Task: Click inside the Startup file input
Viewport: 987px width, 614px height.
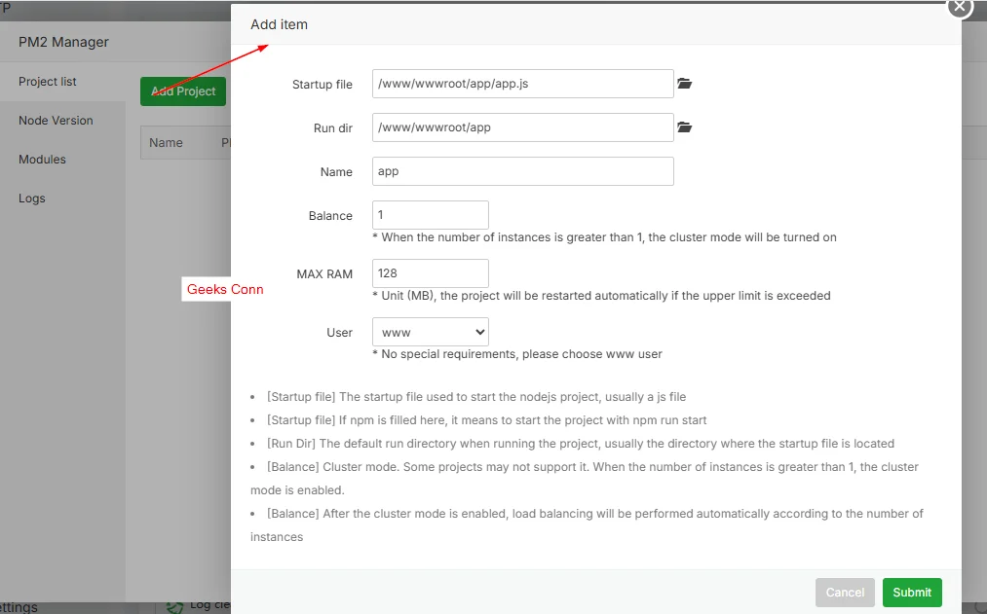Action: (x=522, y=84)
